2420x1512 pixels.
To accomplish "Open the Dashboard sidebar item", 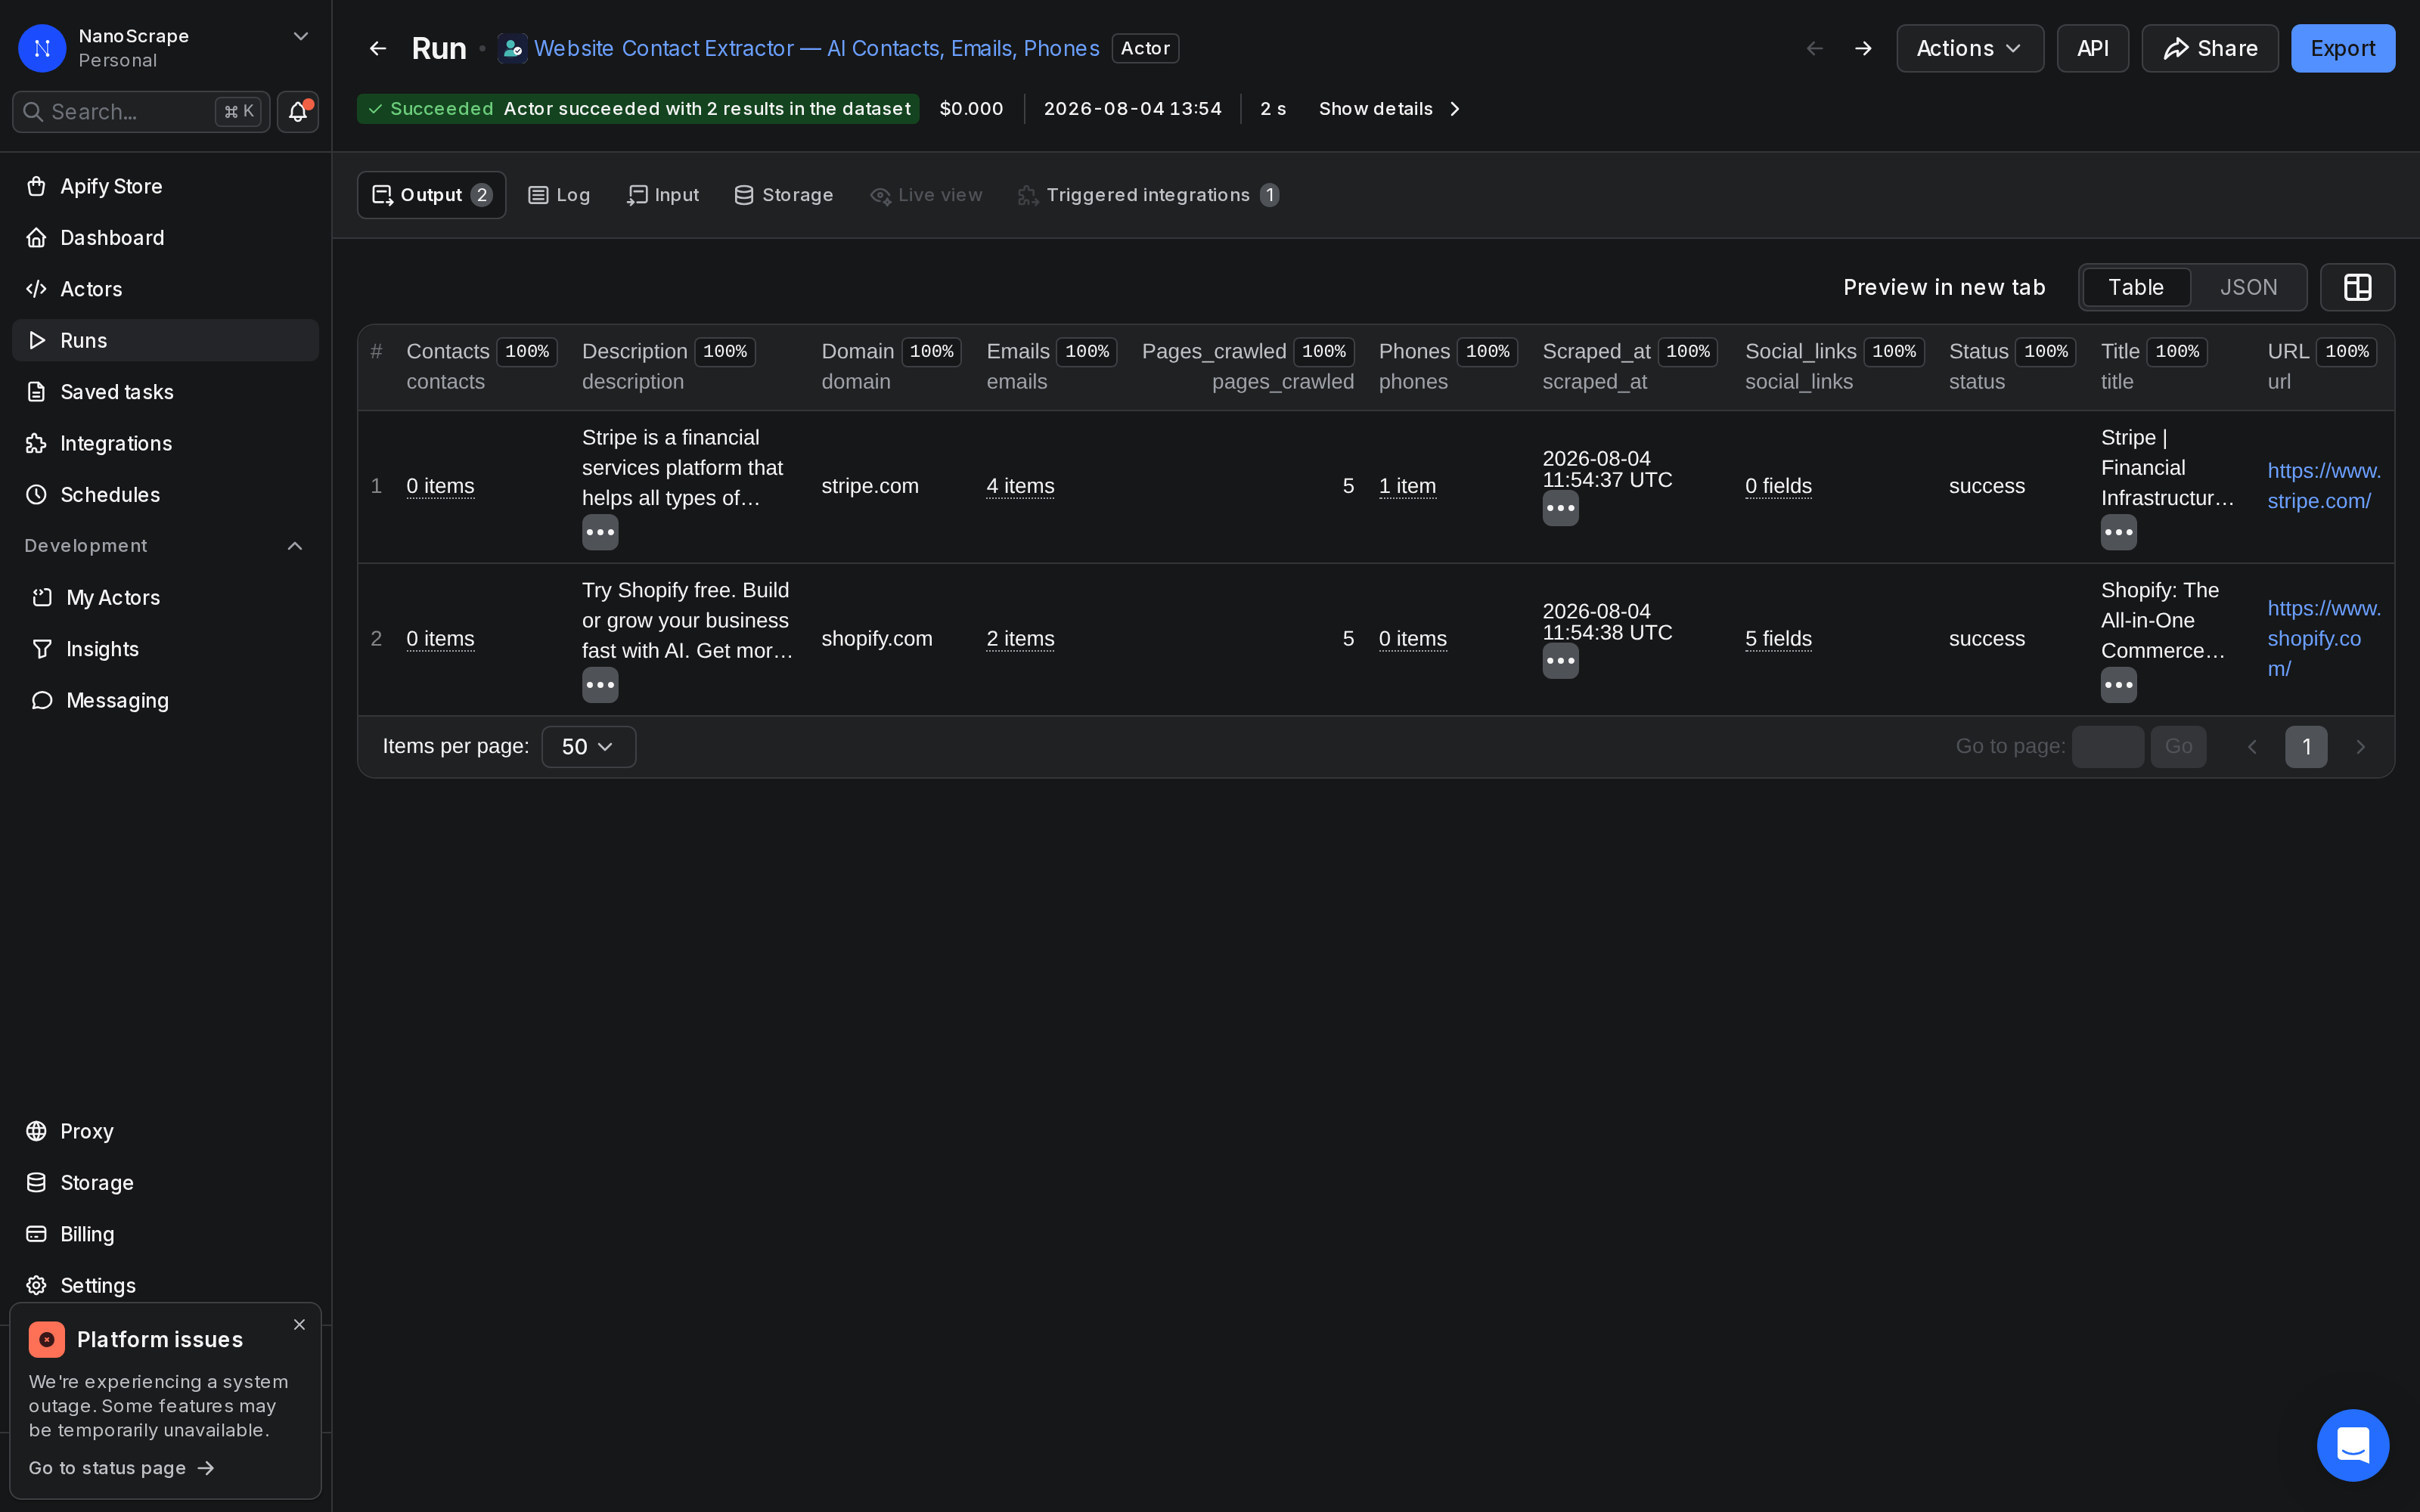I will point(165,238).
